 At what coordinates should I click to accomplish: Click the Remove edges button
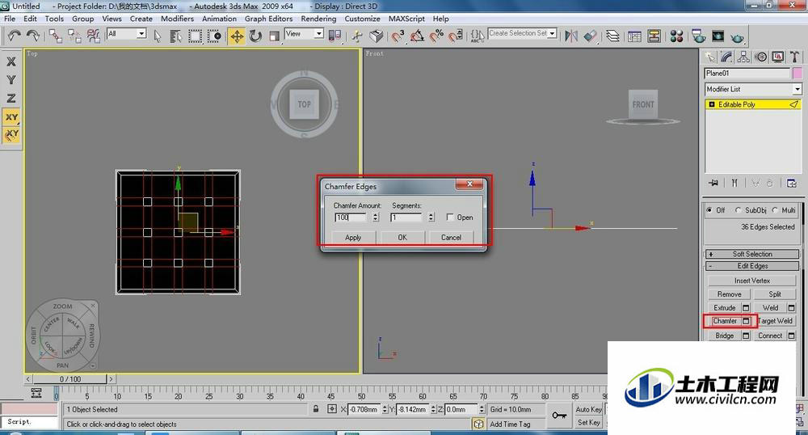729,294
